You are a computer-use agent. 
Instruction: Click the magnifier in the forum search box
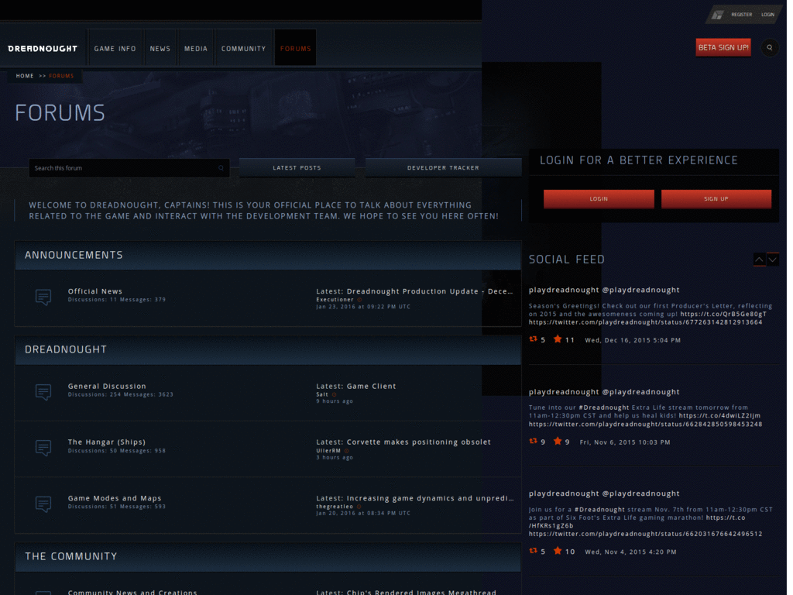pyautogui.click(x=221, y=168)
